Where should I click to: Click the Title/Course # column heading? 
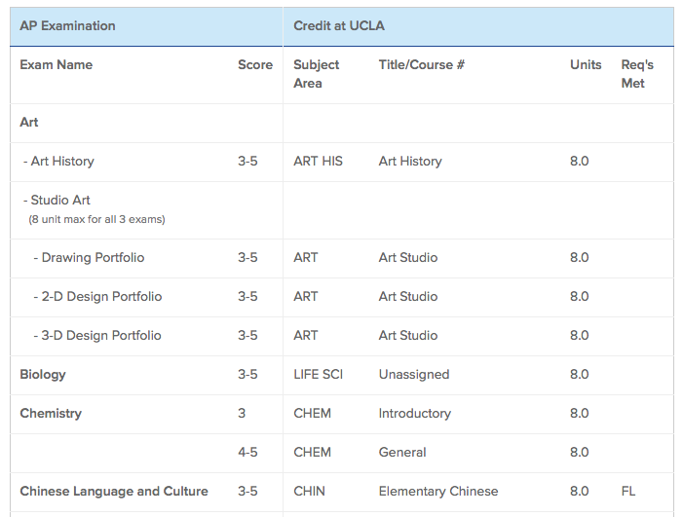[x=422, y=65]
